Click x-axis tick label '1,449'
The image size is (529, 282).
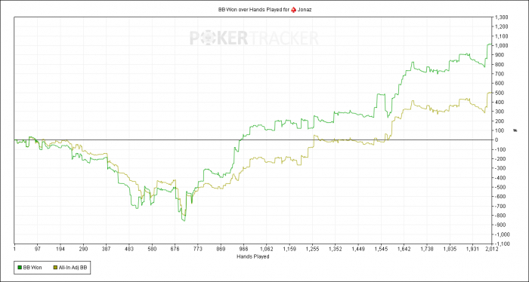(358, 250)
